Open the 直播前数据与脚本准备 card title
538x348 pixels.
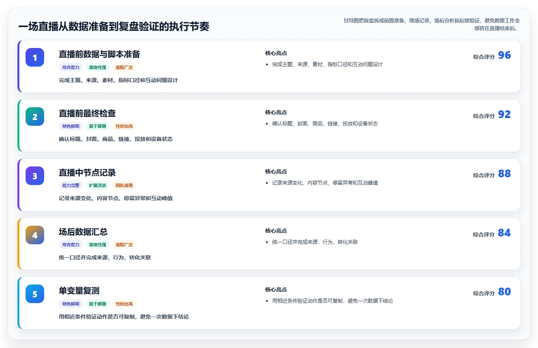pyautogui.click(x=99, y=54)
